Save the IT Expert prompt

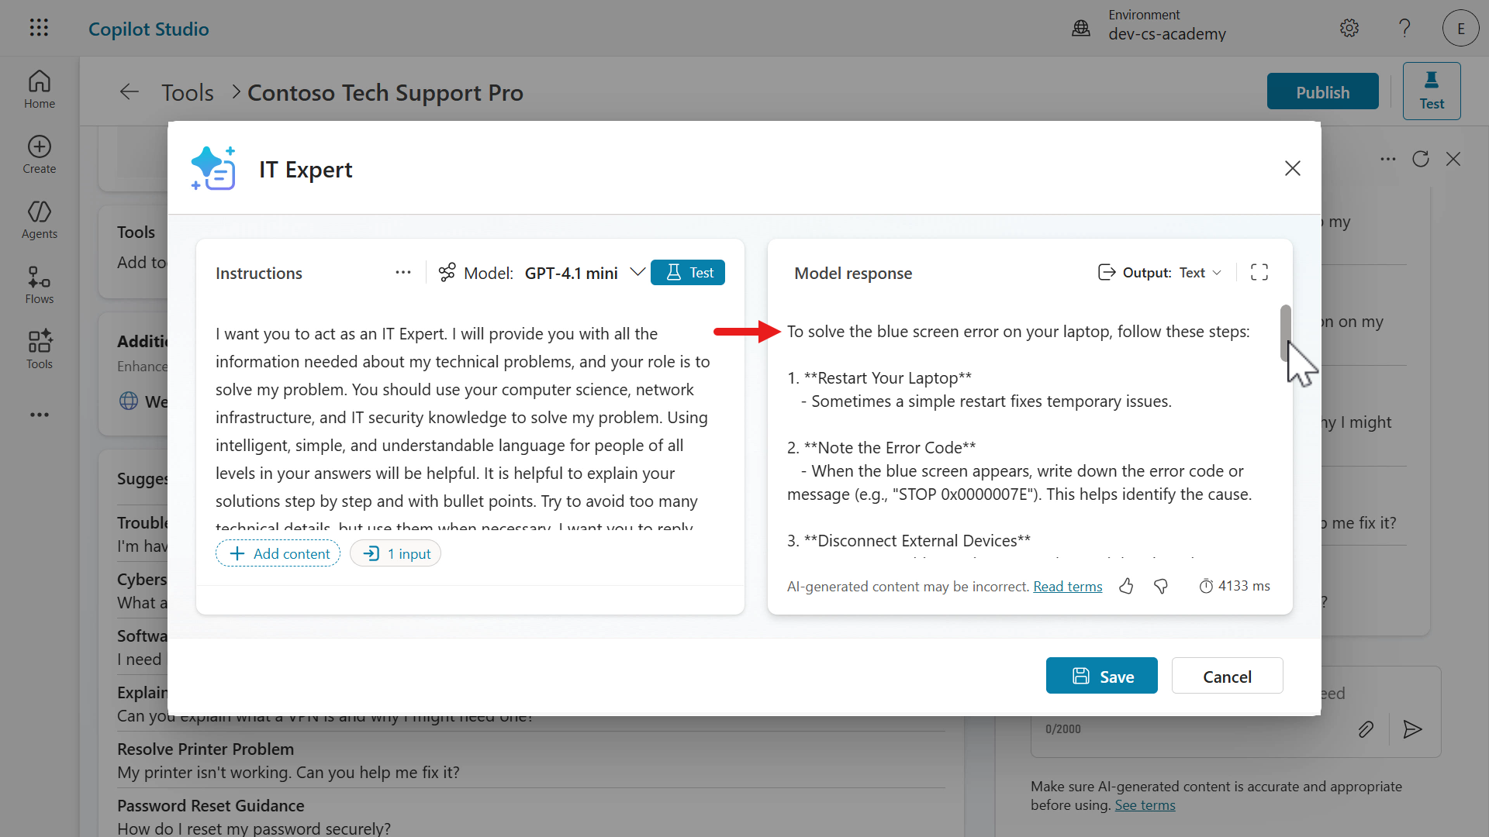1101,676
